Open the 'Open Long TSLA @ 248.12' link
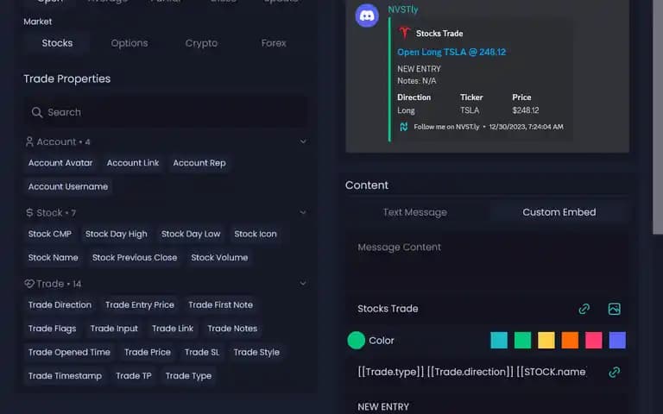Image resolution: width=663 pixels, height=414 pixels. point(451,52)
